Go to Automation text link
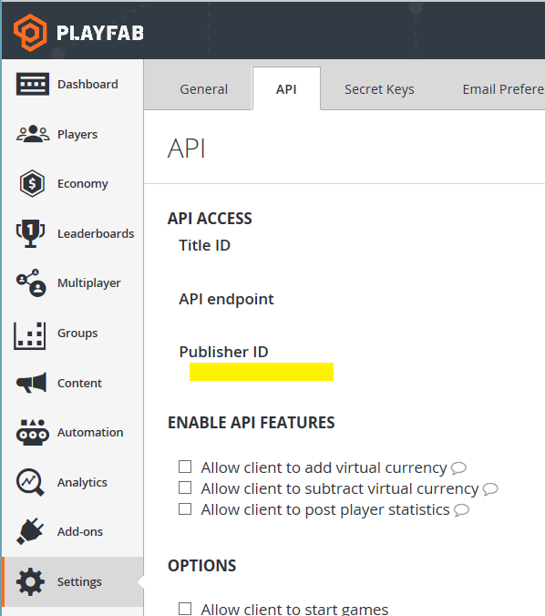 point(90,432)
